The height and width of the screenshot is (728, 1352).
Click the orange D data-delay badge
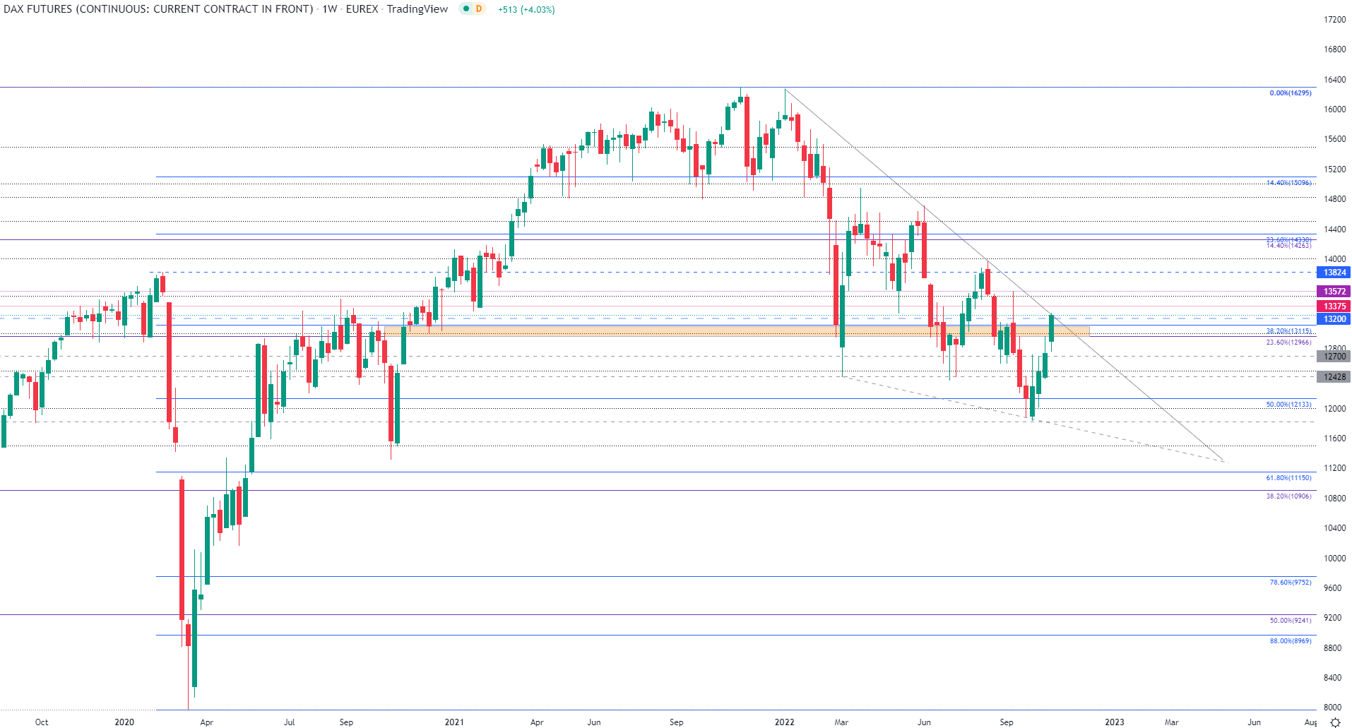pyautogui.click(x=479, y=9)
